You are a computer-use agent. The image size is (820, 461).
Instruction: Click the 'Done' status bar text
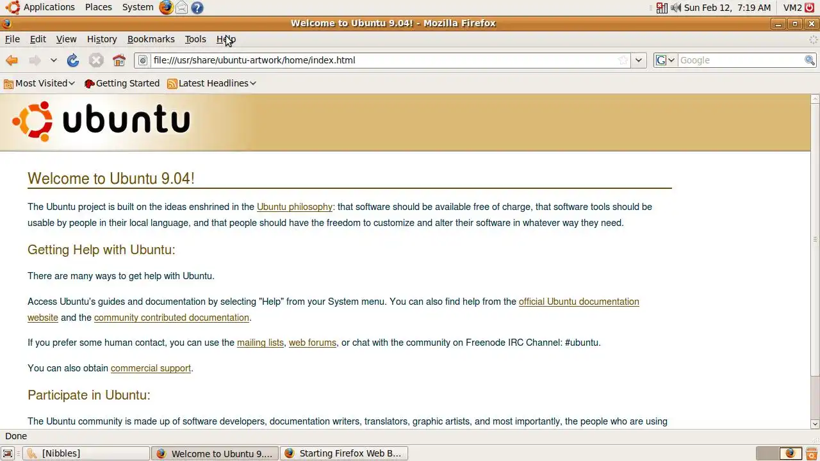click(16, 436)
